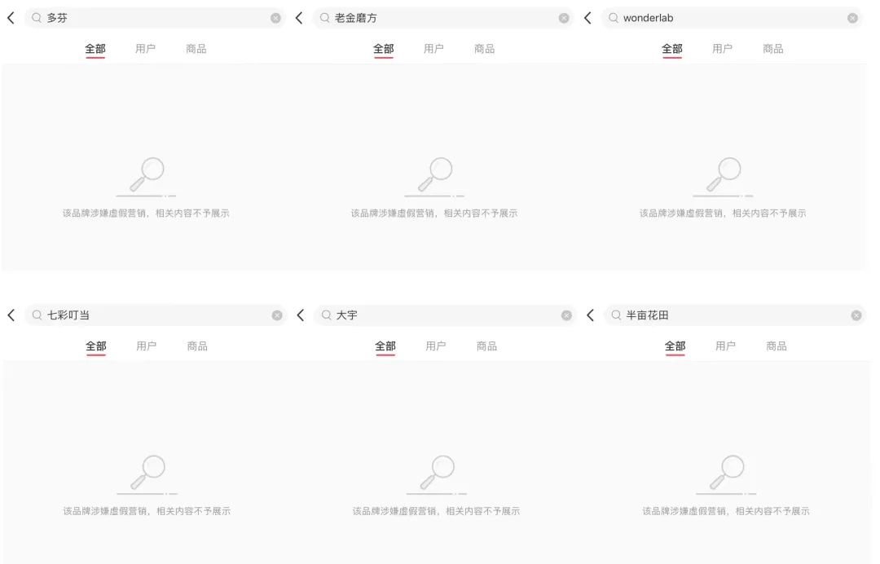Clear the 七彩叮当 search text

(x=277, y=315)
